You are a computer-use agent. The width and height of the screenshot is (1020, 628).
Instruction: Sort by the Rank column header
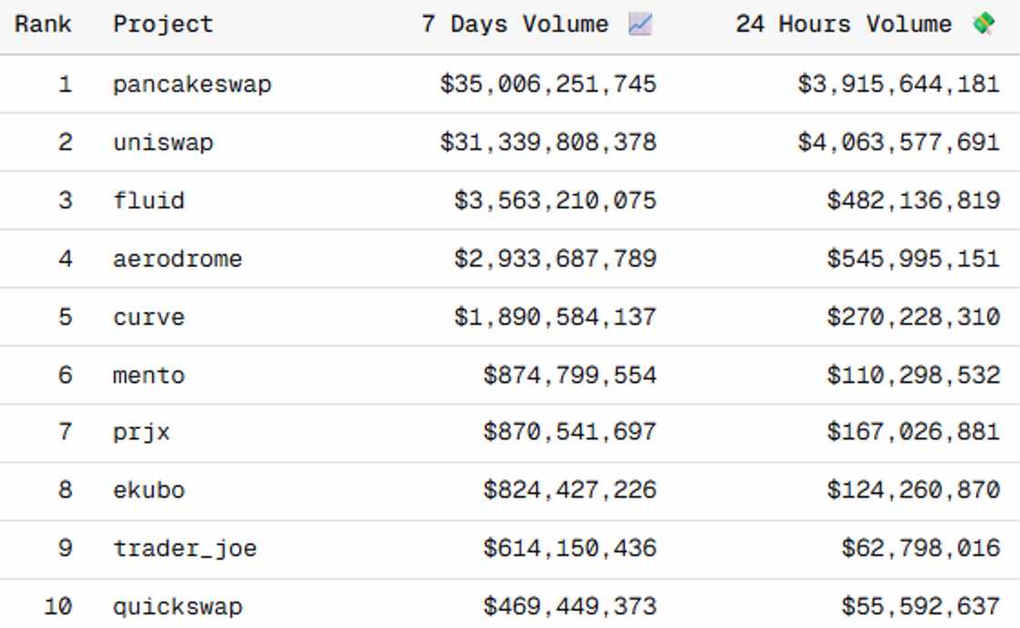pyautogui.click(x=43, y=25)
